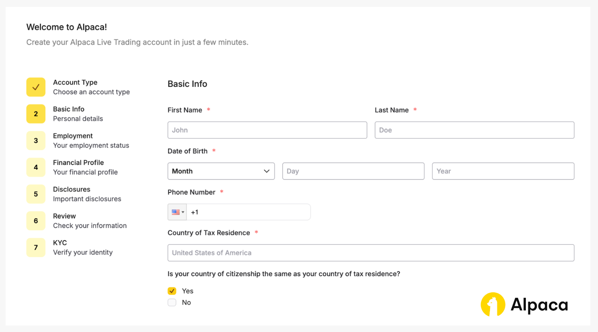Click step 4 Financial Profile badge
Image resolution: width=598 pixels, height=332 pixels.
[36, 167]
